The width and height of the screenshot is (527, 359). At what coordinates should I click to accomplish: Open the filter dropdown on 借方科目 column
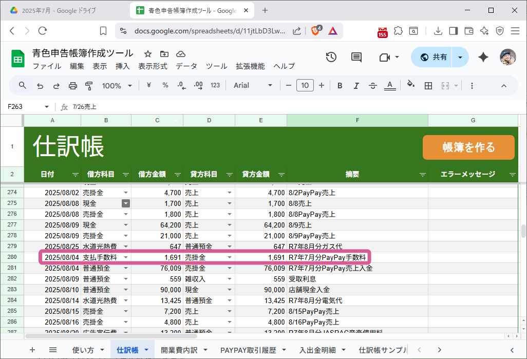pyautogui.click(x=125, y=174)
